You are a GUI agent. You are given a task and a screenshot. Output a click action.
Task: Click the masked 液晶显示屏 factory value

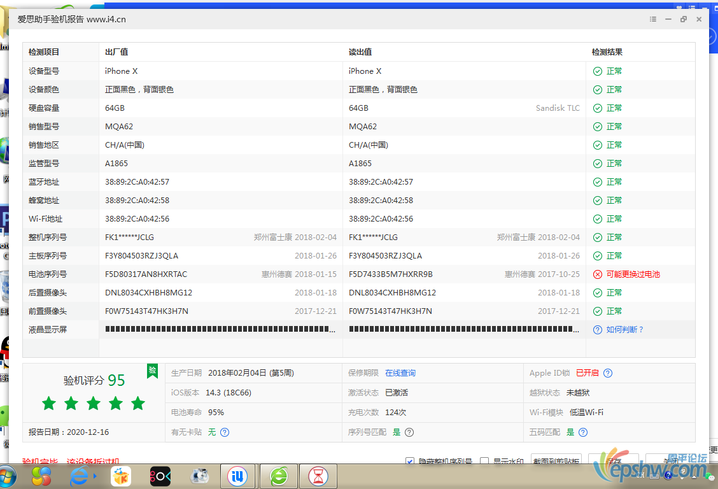pos(220,329)
